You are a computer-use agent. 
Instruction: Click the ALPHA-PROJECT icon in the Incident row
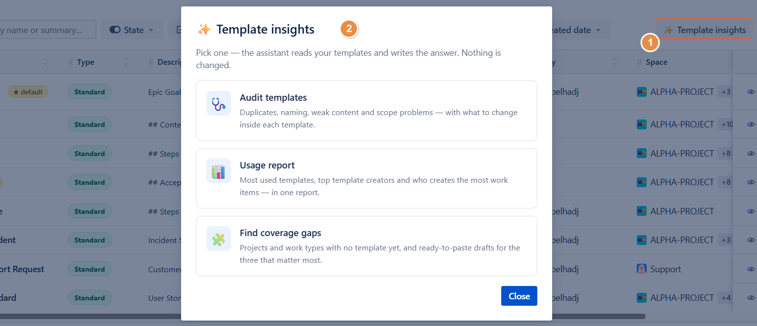coord(642,240)
